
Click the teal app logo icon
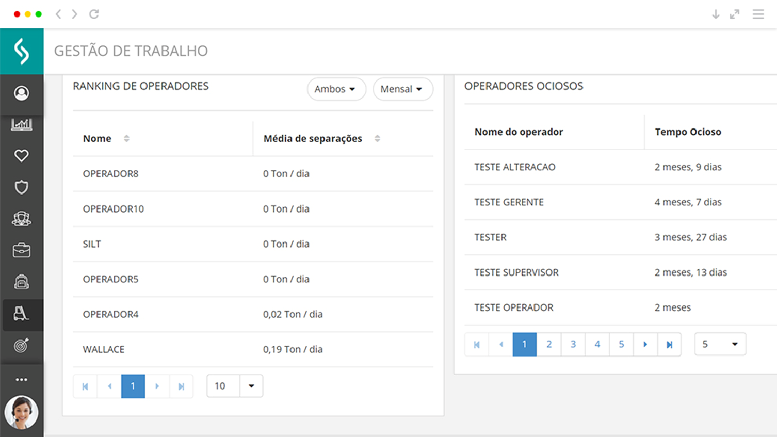pos(22,51)
